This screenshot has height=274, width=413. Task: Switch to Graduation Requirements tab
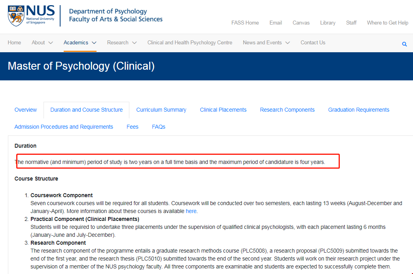[359, 110]
